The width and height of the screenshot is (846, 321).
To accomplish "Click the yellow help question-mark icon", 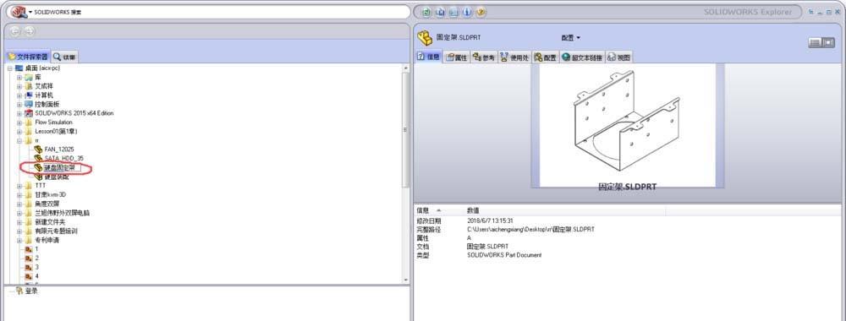I will [481, 12].
